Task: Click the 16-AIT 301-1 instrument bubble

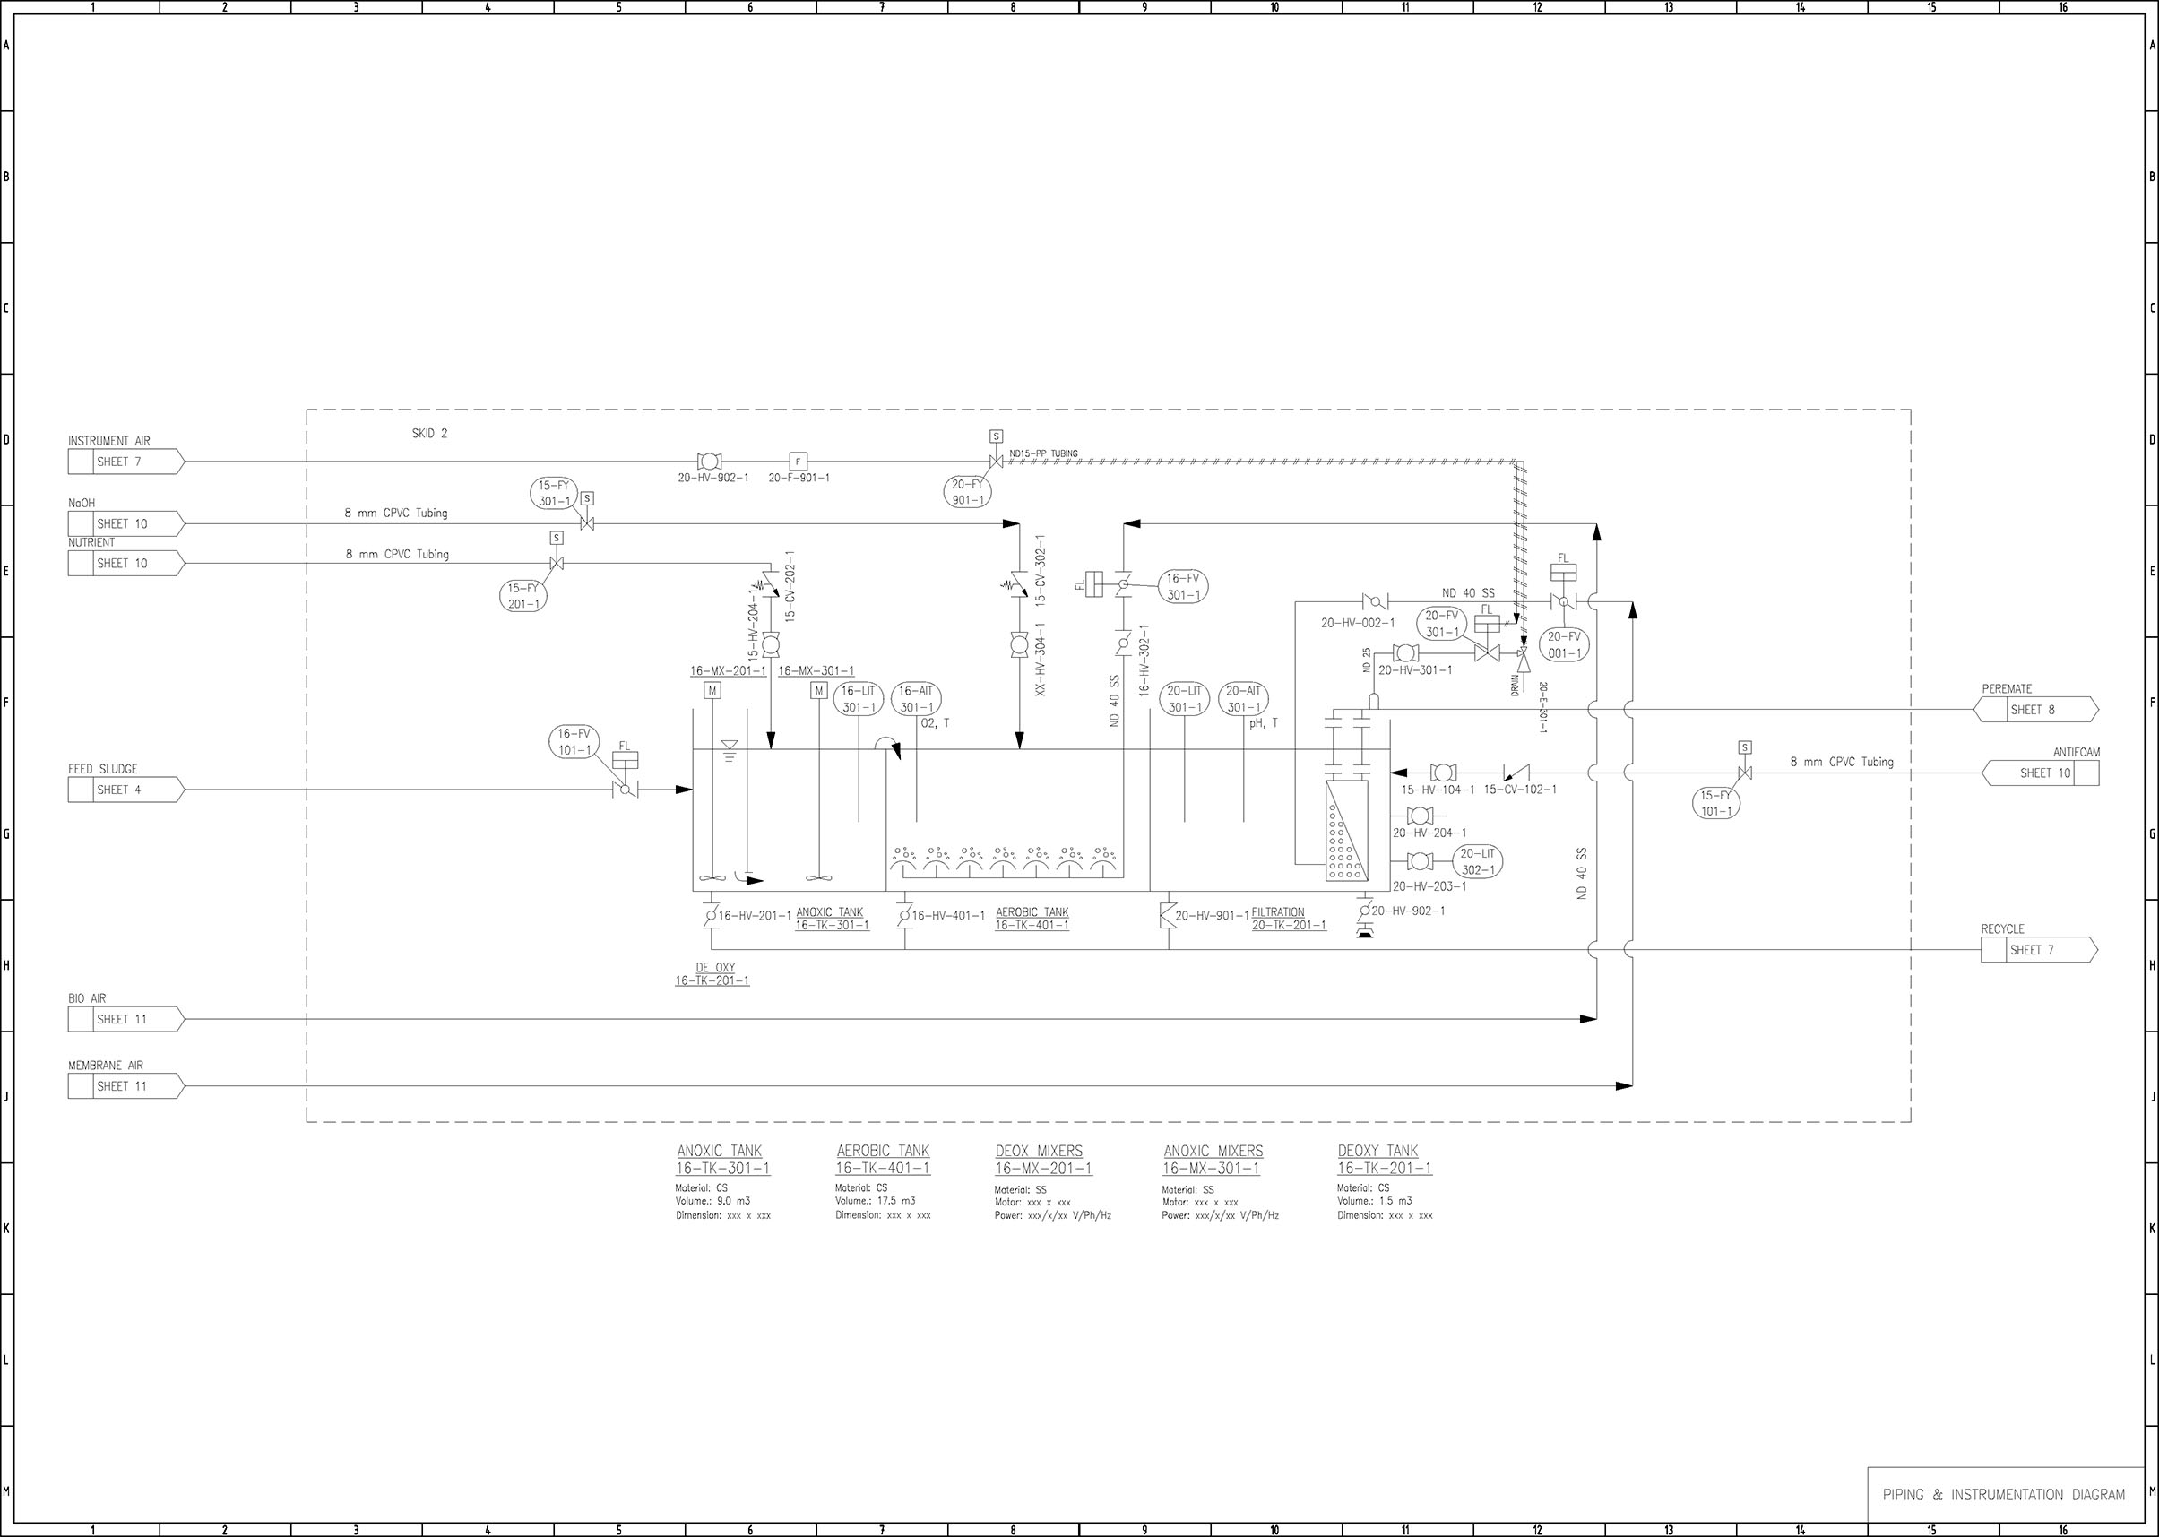Action: point(916,698)
